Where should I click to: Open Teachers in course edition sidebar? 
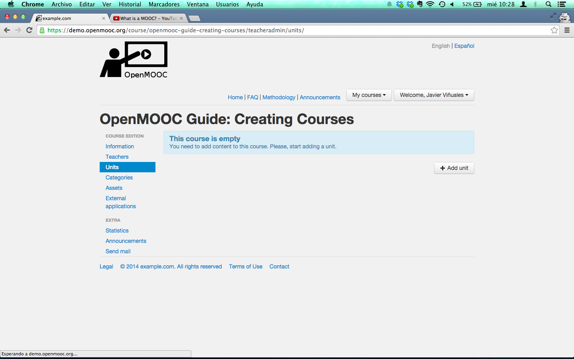pyautogui.click(x=117, y=157)
